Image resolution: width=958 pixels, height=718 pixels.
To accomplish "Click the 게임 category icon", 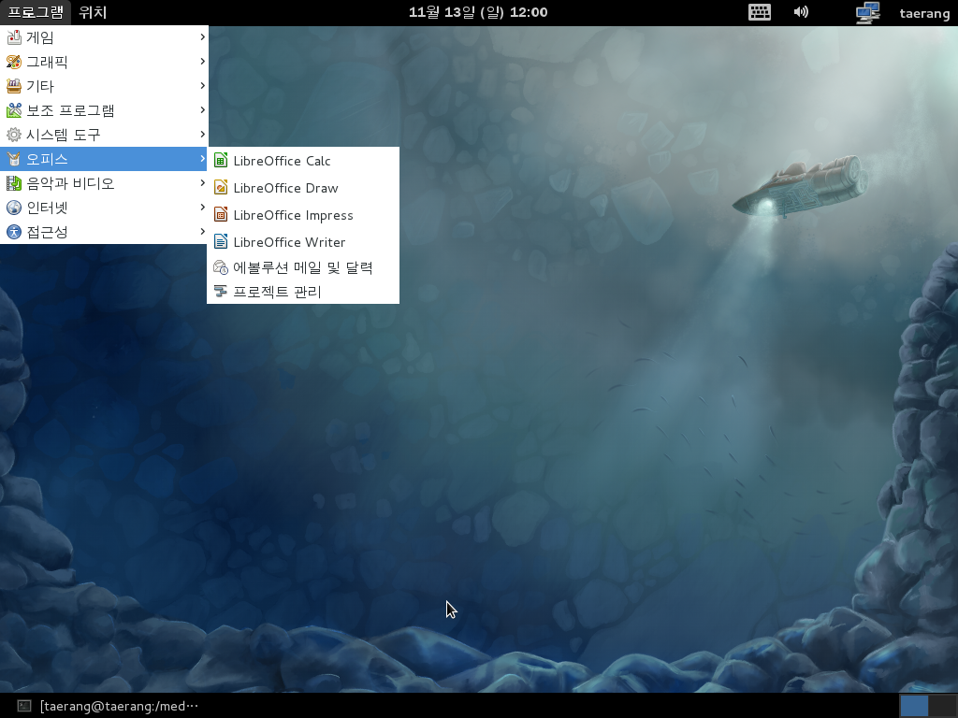I will (x=13, y=37).
